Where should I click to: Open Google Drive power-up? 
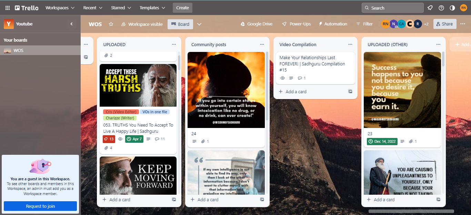pyautogui.click(x=257, y=24)
